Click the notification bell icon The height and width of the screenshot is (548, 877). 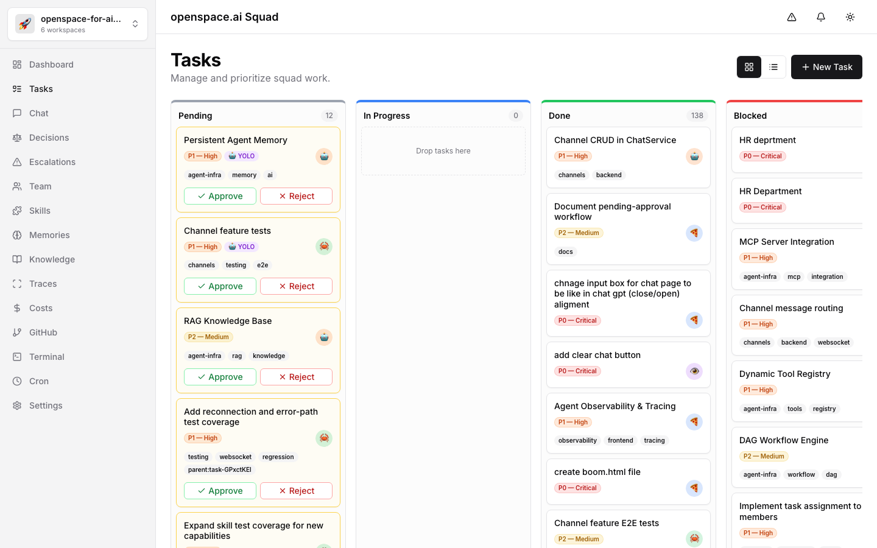click(821, 17)
